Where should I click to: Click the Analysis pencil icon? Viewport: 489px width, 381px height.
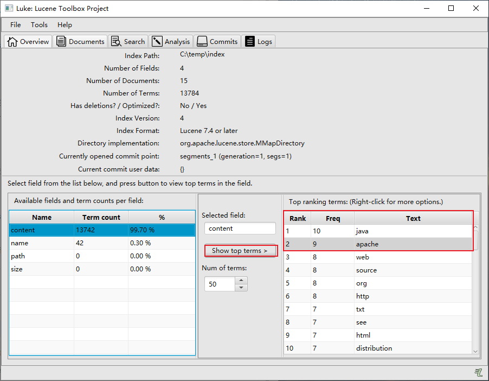(157, 41)
